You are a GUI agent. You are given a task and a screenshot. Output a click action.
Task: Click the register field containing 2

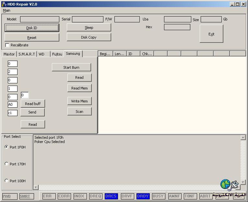[x=13, y=72]
